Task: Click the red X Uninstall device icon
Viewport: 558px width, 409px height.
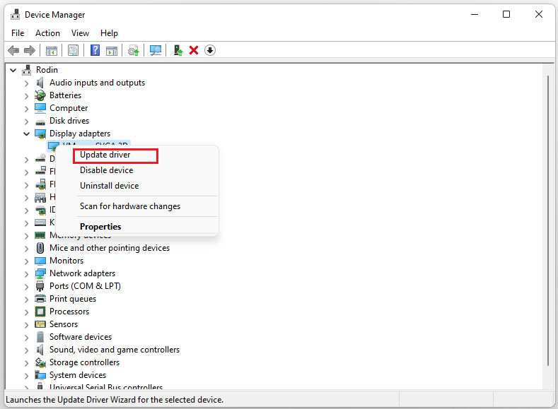Action: [x=194, y=50]
